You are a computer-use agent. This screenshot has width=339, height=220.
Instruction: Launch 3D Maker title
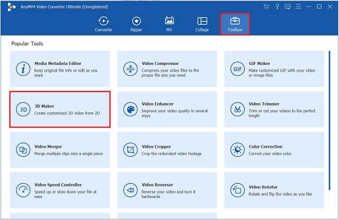coord(44,106)
